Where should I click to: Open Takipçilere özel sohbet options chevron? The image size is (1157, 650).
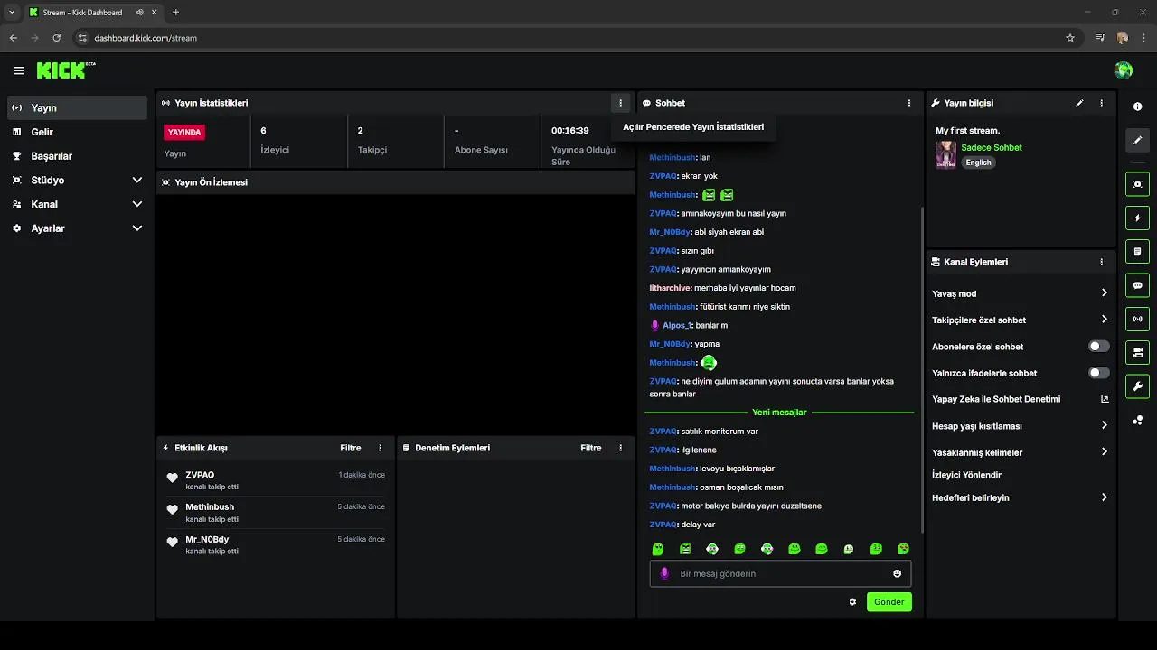pyautogui.click(x=1104, y=320)
